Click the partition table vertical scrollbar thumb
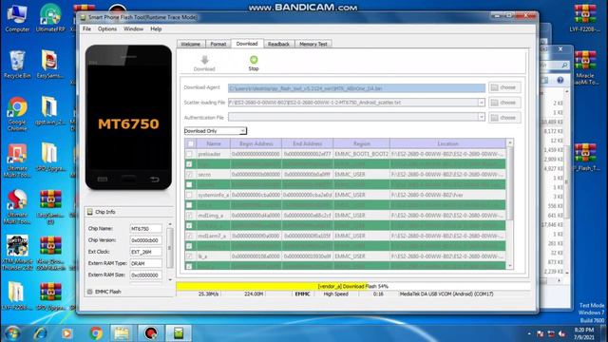The width and height of the screenshot is (608, 342). click(x=510, y=183)
